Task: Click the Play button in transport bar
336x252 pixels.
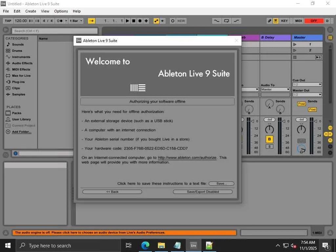Action: 128,21
